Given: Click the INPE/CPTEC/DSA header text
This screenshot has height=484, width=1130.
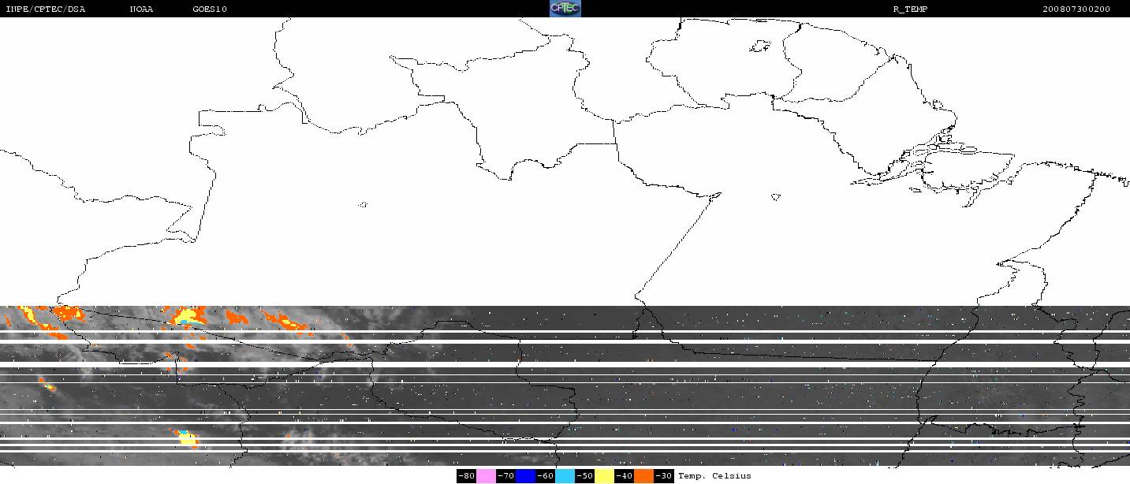Looking at the screenshot, I should (45, 9).
